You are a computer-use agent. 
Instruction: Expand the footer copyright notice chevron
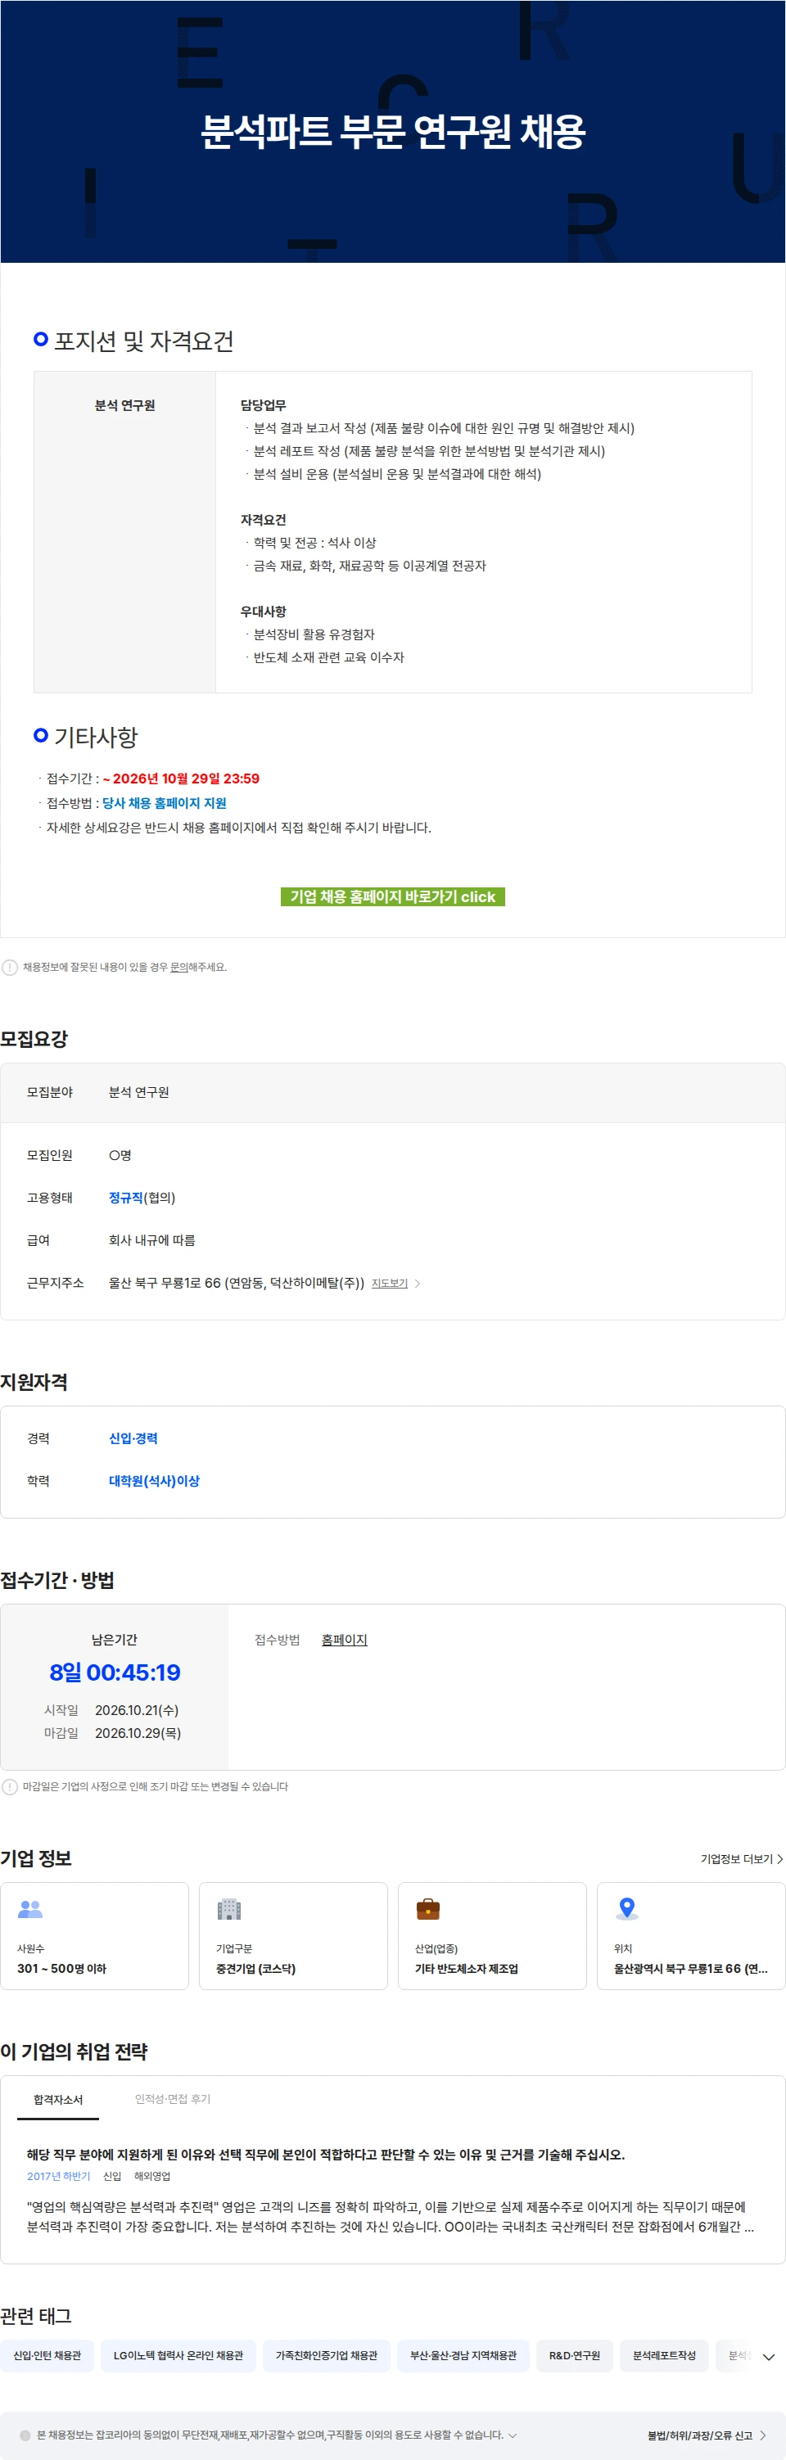click(513, 2435)
